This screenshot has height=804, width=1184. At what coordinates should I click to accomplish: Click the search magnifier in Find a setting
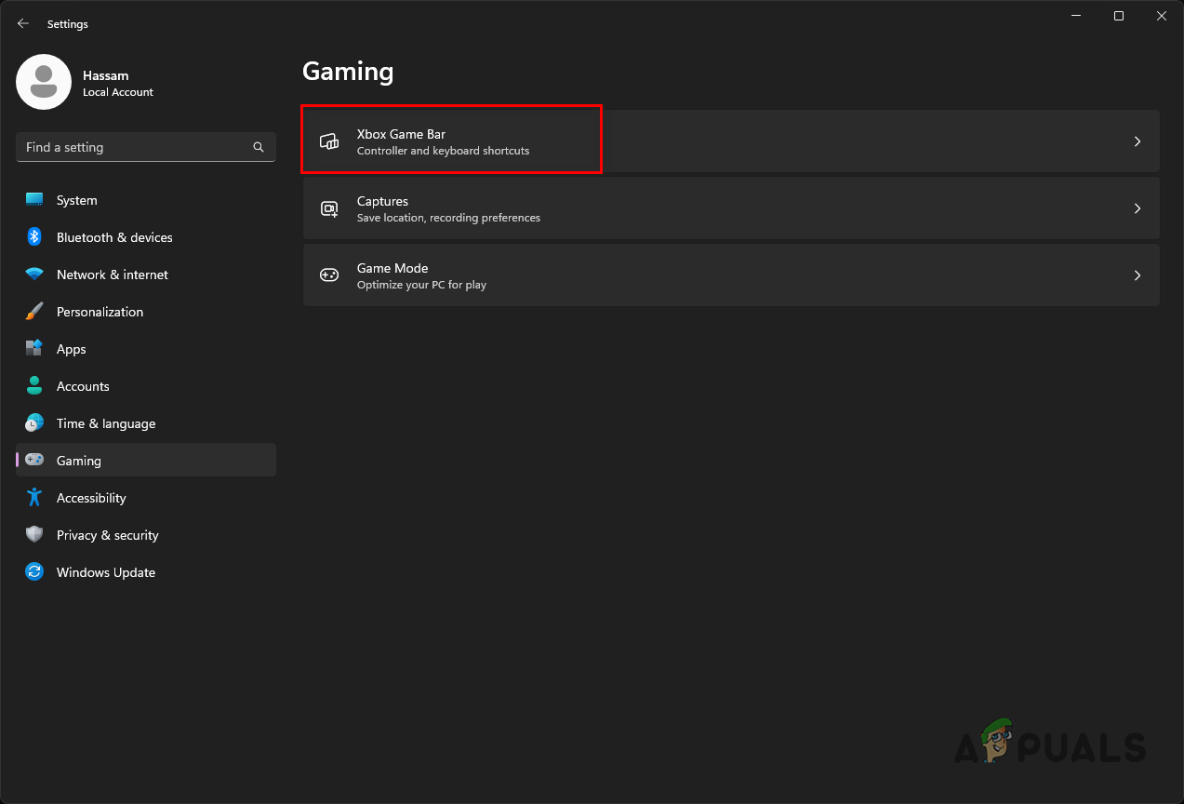[258, 147]
